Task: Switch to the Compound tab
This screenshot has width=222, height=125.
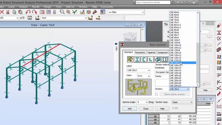Action: (162, 52)
